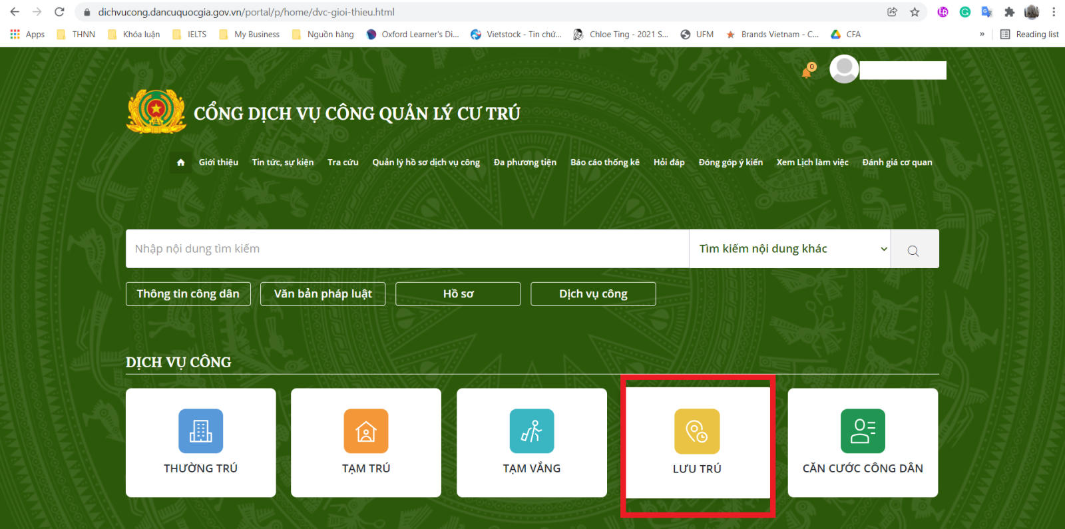Open the Chloe Ting bookmark

(x=621, y=34)
